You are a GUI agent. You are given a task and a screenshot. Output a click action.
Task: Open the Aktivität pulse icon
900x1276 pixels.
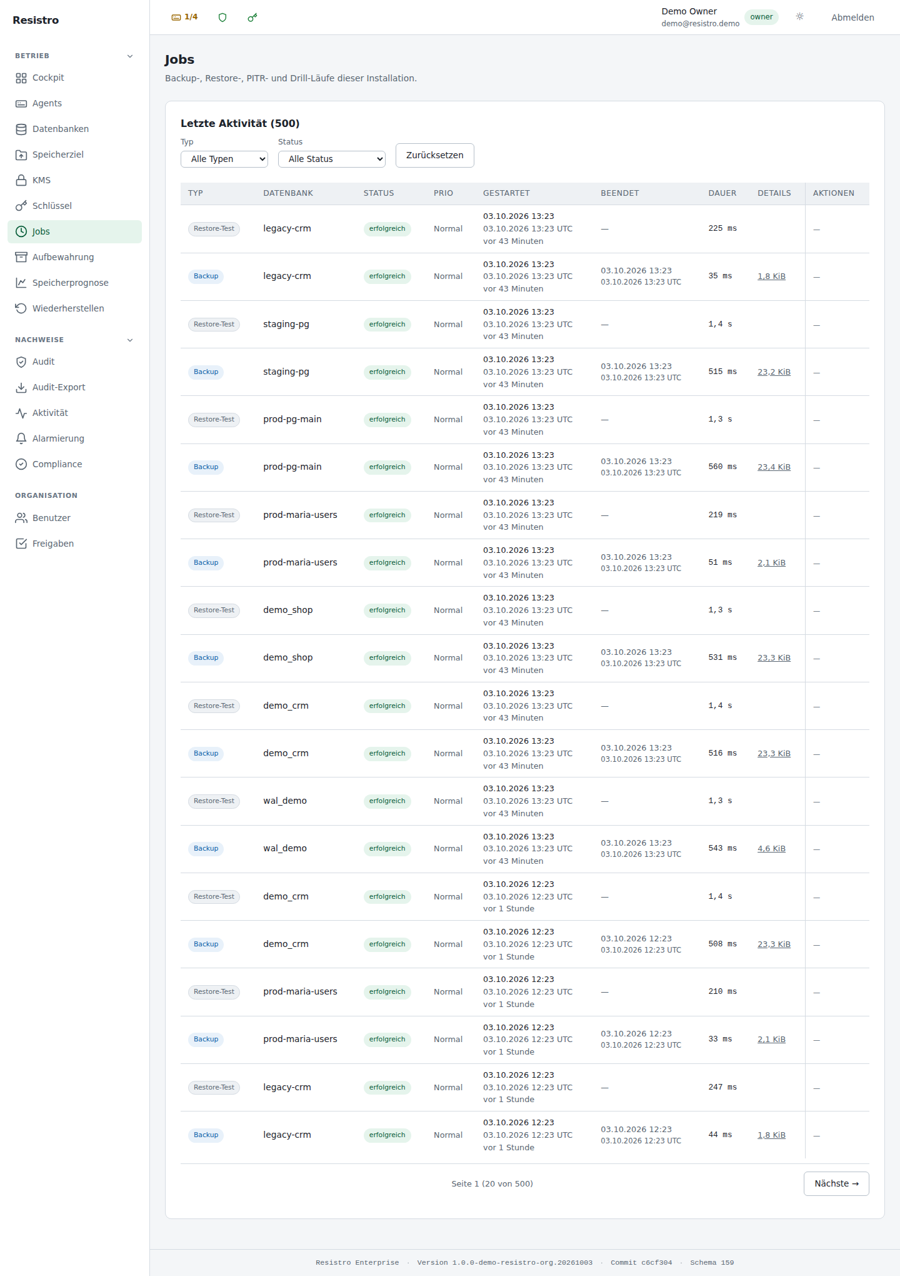click(x=21, y=413)
